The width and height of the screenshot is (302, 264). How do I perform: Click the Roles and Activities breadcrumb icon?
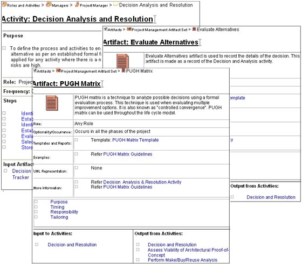coord(4,5)
